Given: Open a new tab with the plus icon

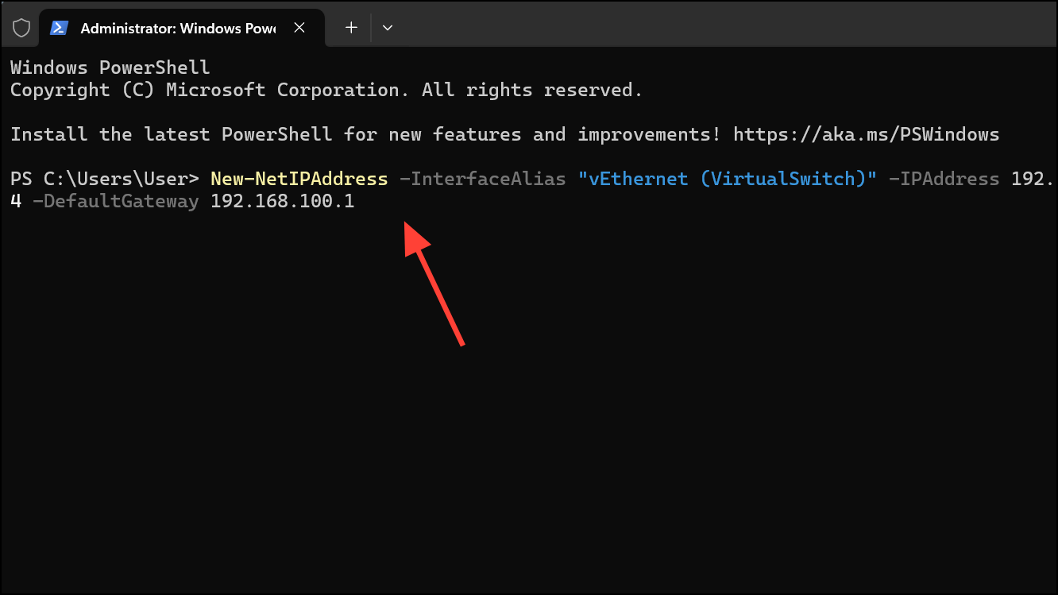Looking at the screenshot, I should click(350, 27).
